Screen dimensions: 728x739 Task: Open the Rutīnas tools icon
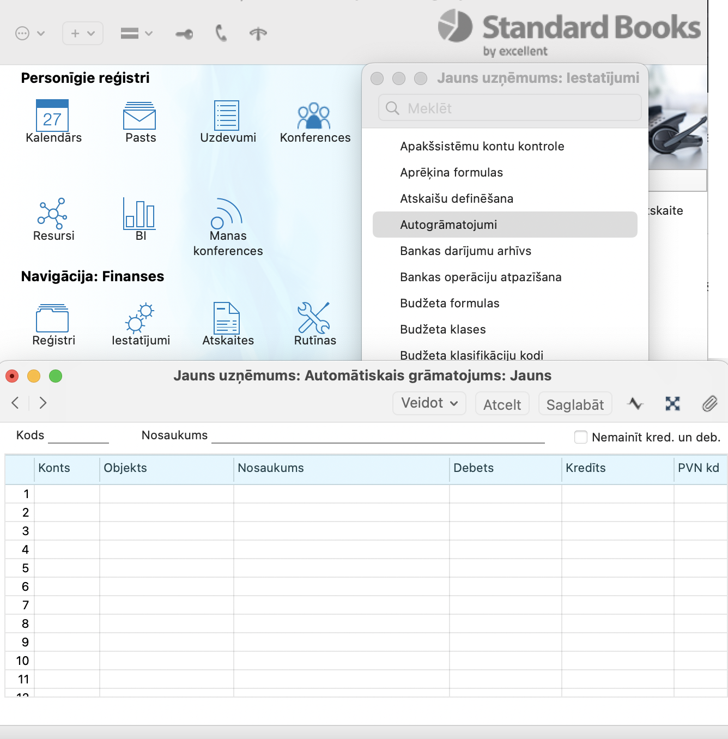(x=314, y=318)
